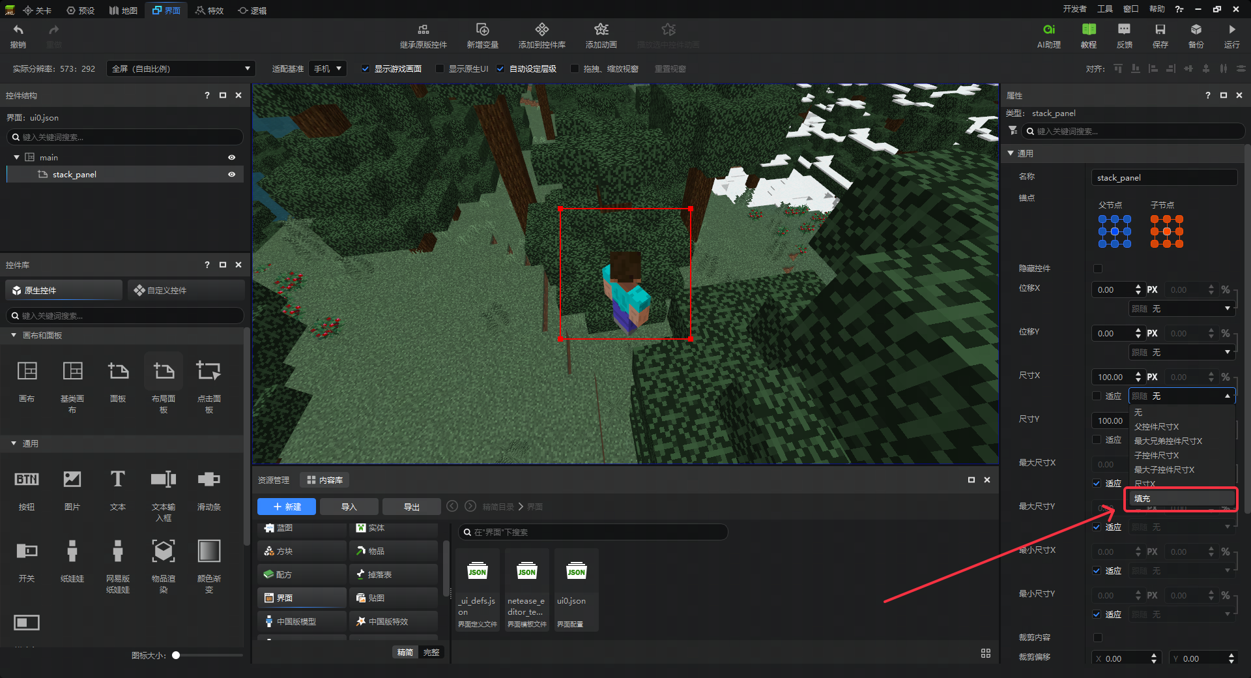Enable the 隐藏控件 checkbox
The image size is (1251, 678).
pos(1098,269)
